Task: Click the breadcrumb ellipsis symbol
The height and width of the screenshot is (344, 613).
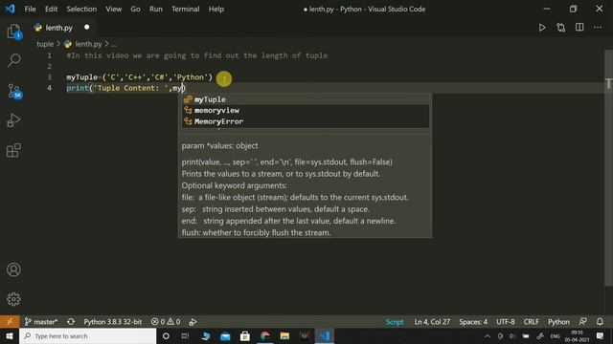Action: tap(114, 44)
